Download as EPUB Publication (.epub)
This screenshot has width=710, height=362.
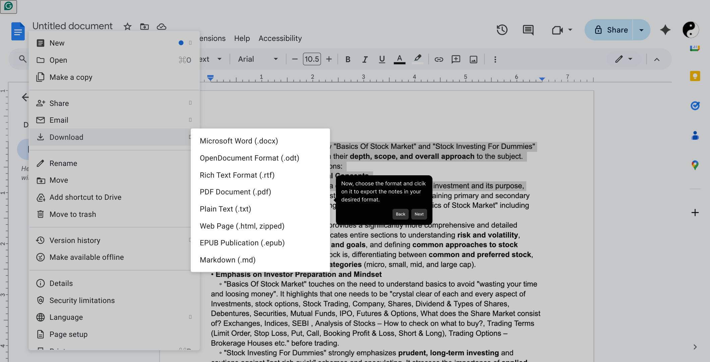point(260,243)
